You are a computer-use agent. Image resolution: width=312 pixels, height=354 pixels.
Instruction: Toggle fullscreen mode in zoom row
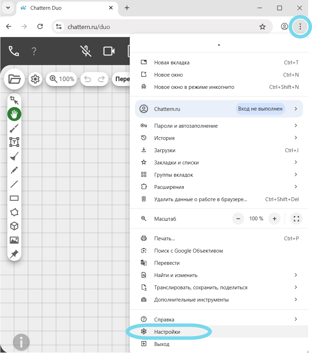click(x=296, y=219)
